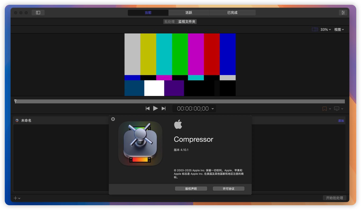Click the 版本 4.10.1 text
The height and width of the screenshot is (210, 361).
pos(181,150)
